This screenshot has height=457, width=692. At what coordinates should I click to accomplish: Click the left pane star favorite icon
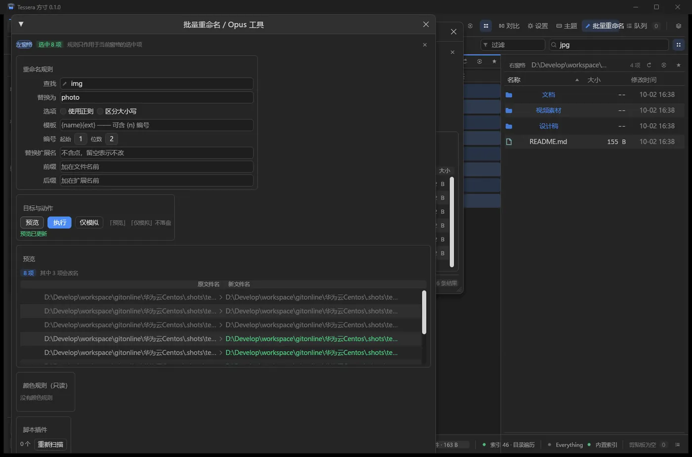[494, 61]
